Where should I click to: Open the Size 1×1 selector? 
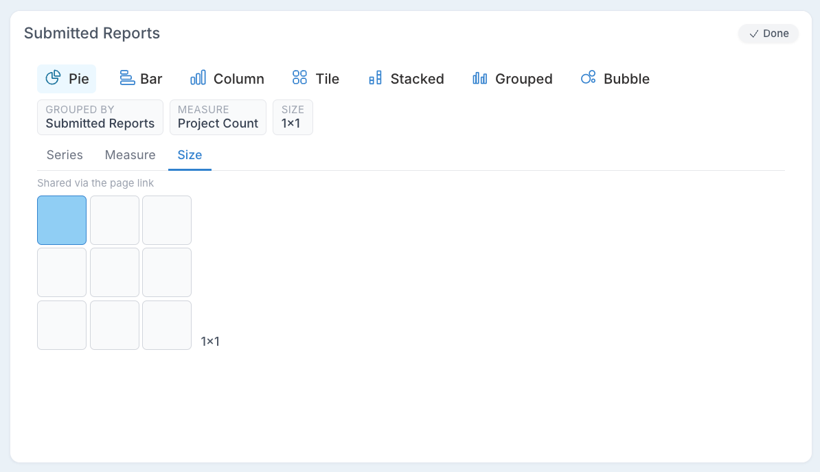coord(293,117)
